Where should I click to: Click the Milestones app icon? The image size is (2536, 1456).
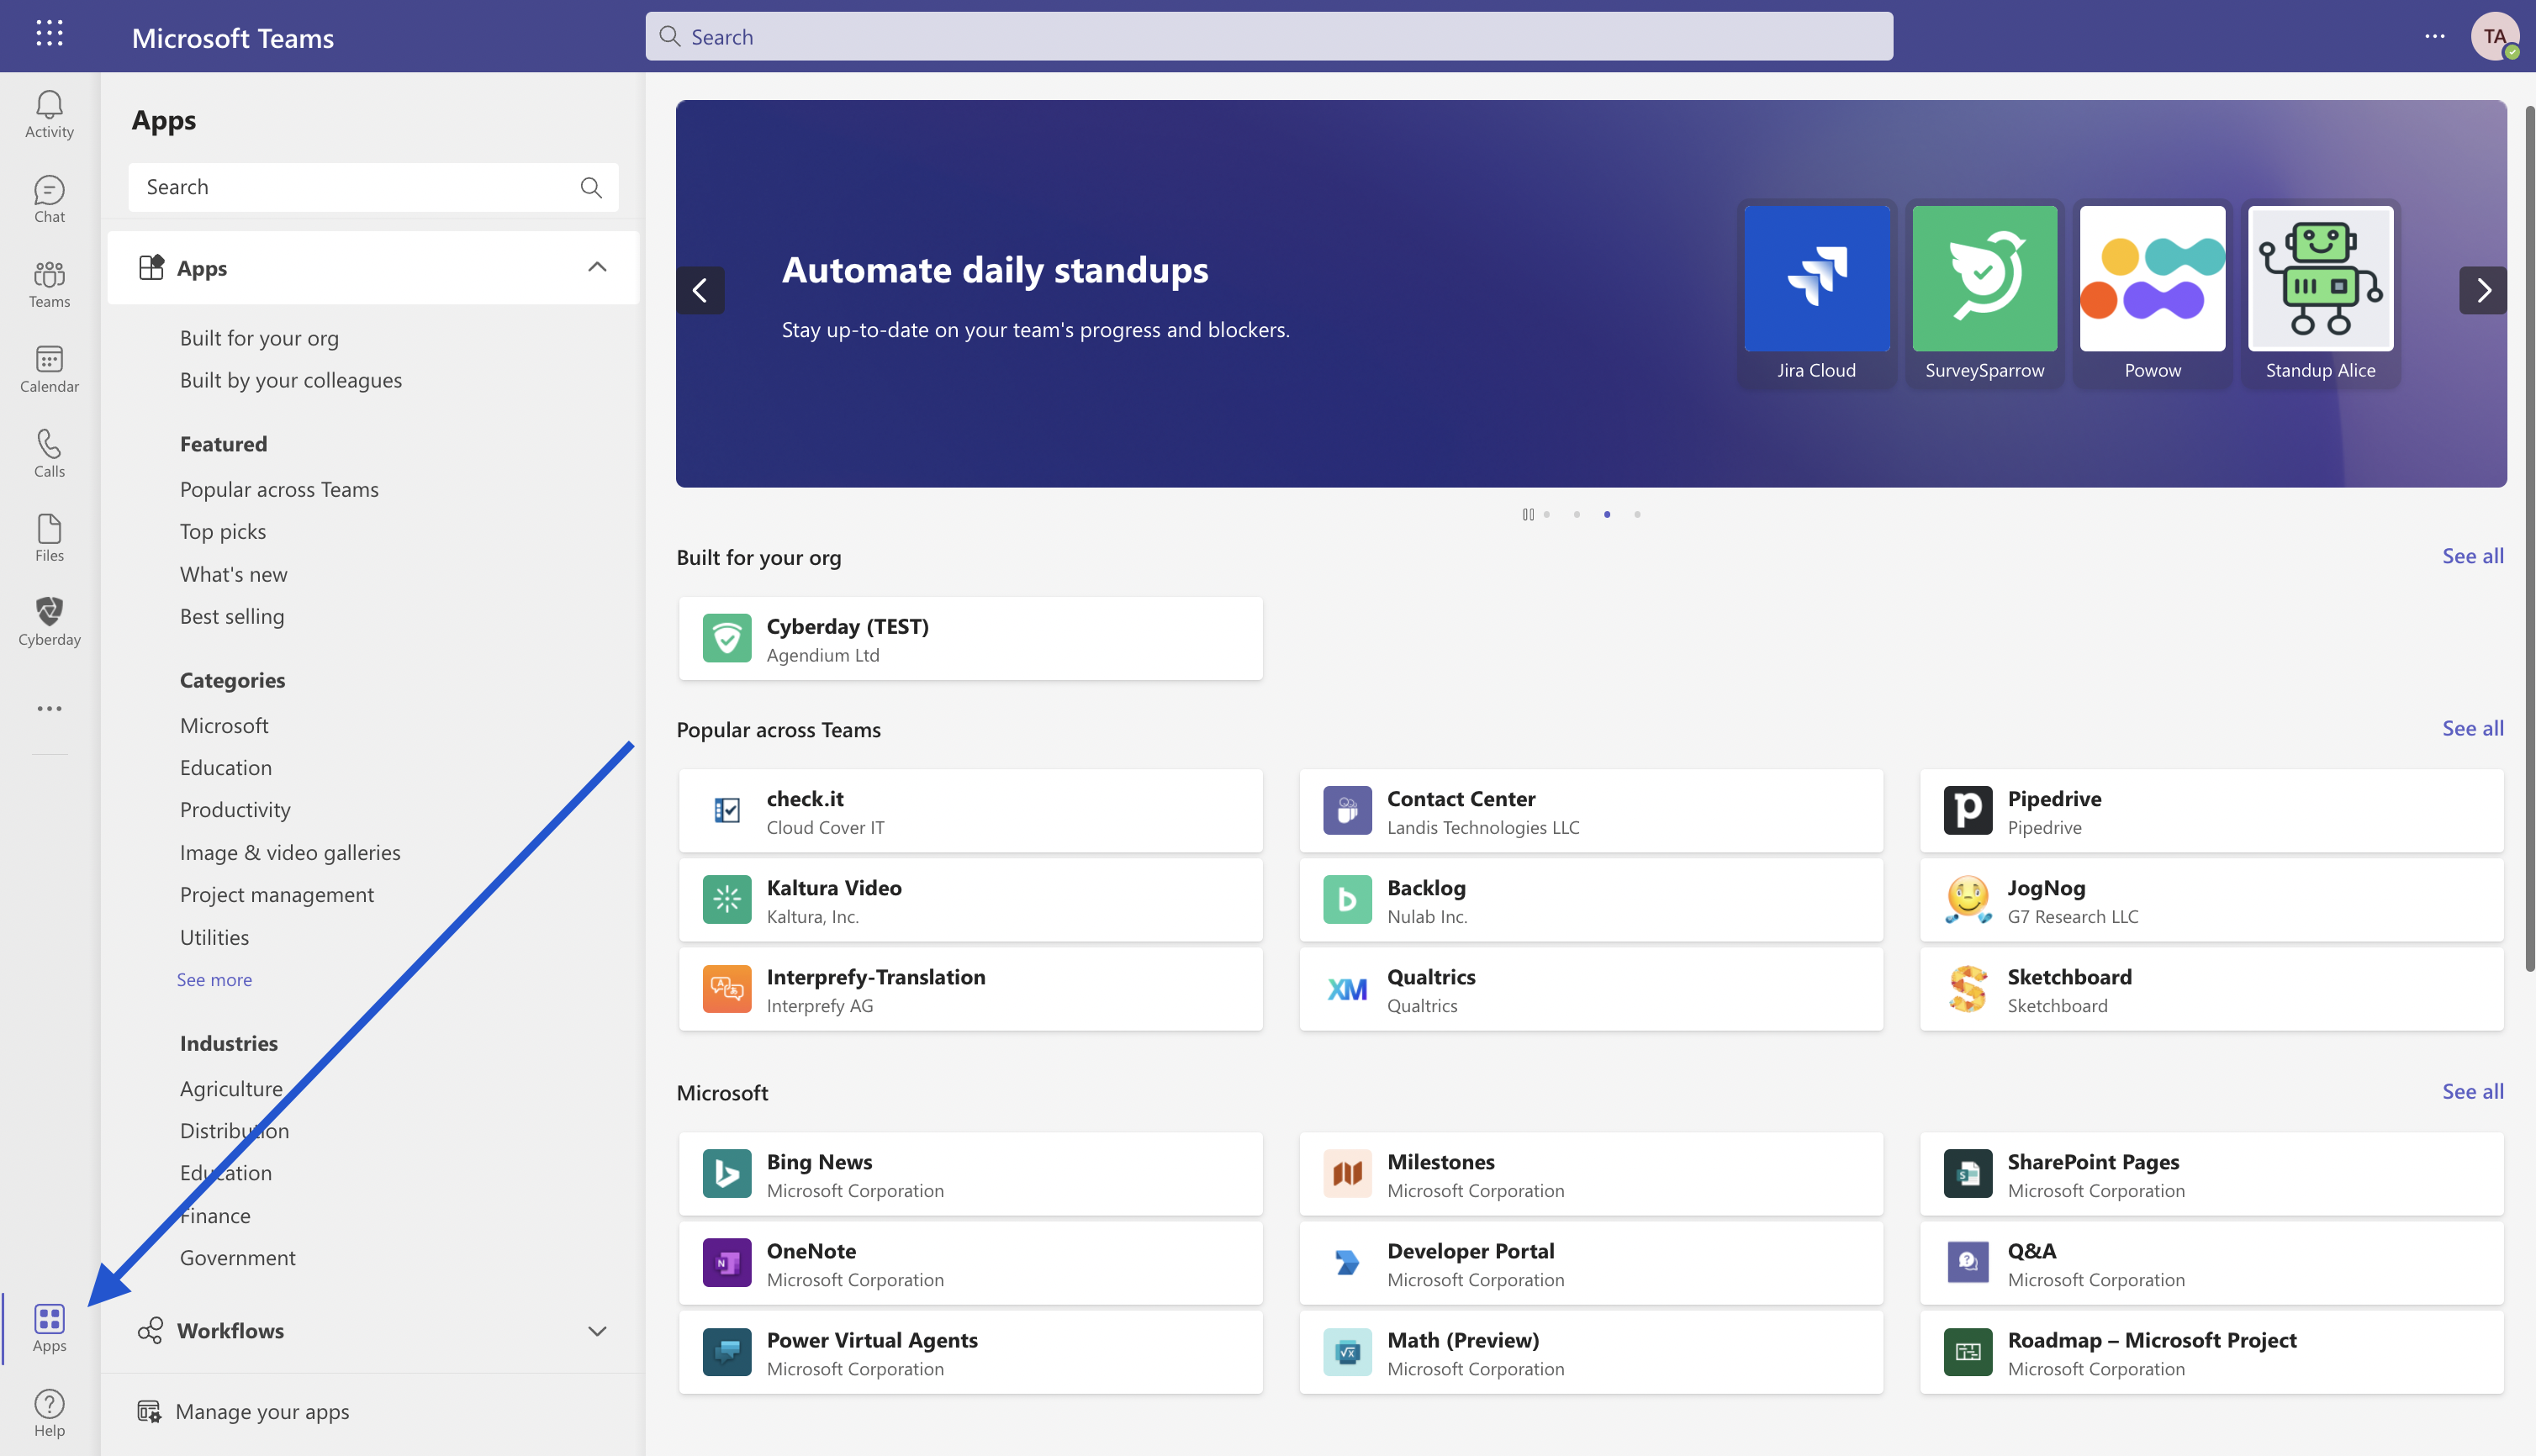click(1347, 1173)
